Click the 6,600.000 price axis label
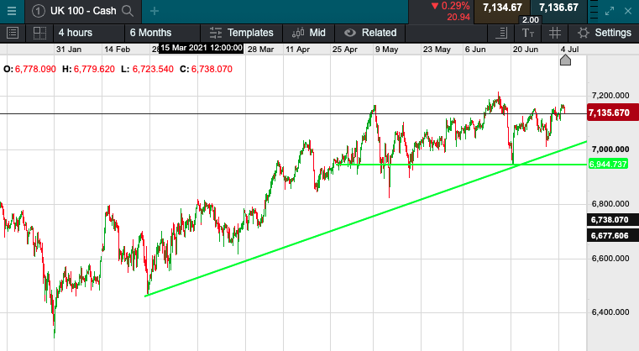This screenshot has height=351, width=639. point(610,259)
